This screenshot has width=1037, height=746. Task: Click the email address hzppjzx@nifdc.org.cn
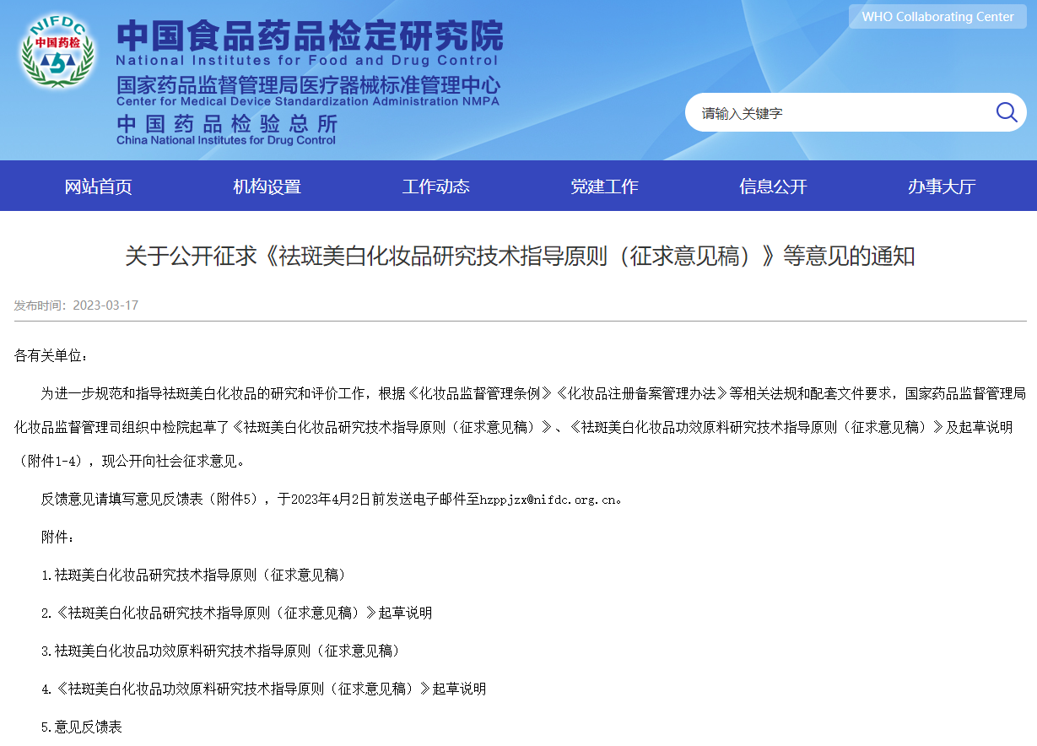tap(550, 499)
